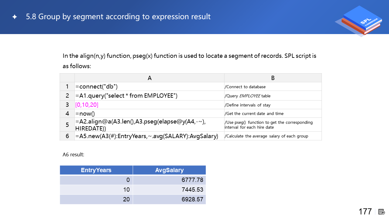
Task: Click row number 5 in the script grid
Action: tap(67, 125)
